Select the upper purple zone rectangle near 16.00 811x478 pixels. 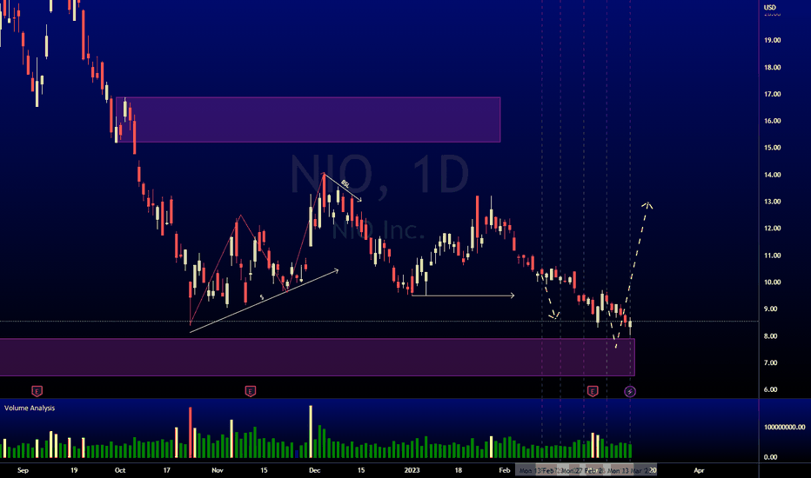point(308,119)
